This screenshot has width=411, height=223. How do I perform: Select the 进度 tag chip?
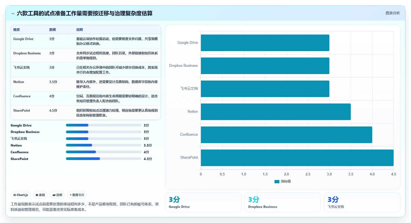click(57, 195)
